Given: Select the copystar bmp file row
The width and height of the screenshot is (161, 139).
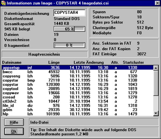Looking at the screenshot, I should pos(77,80).
